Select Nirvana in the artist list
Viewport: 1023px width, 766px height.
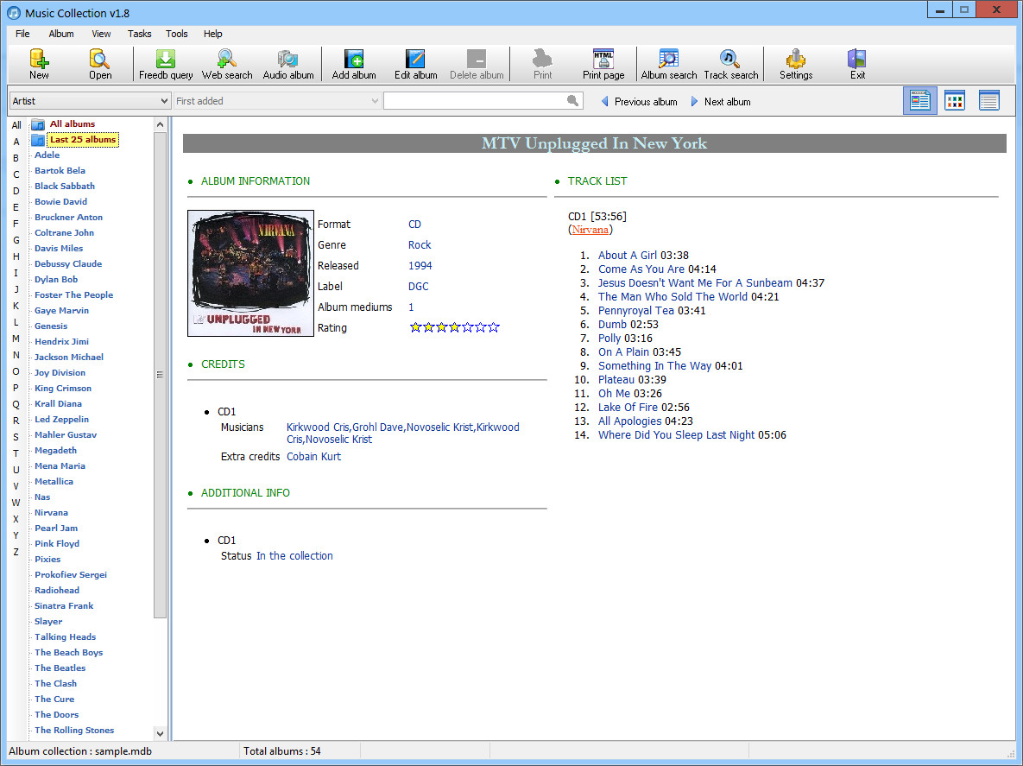click(52, 513)
